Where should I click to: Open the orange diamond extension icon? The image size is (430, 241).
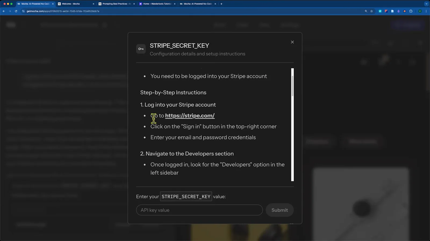click(404, 11)
